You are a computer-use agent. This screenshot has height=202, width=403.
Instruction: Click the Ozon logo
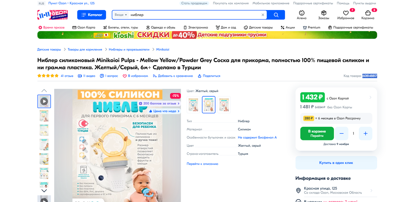(x=53, y=15)
